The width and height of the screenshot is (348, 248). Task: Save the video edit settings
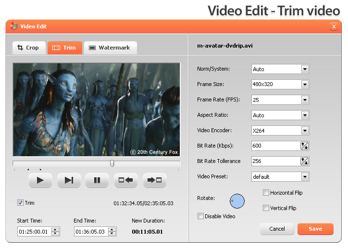[x=315, y=229]
